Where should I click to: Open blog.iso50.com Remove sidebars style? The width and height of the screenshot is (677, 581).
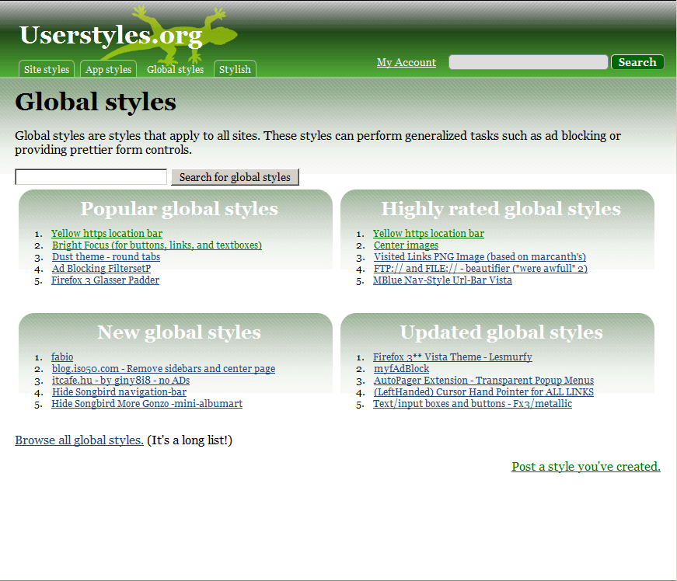(164, 369)
